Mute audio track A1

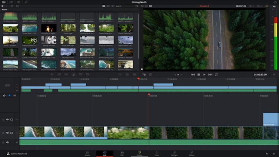tap(7, 142)
